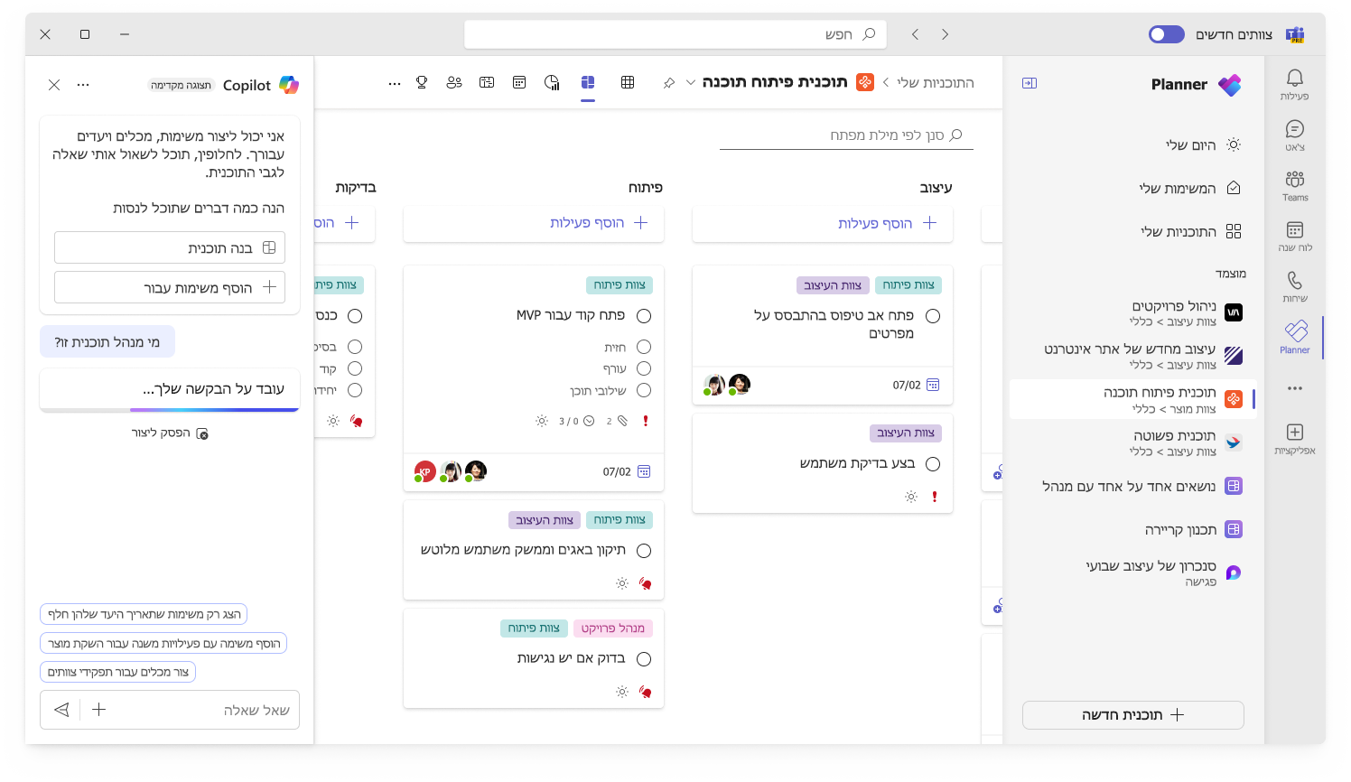Open due date 07/02 on privacy bug card
The height and width of the screenshot is (782, 1351).
tap(916, 385)
